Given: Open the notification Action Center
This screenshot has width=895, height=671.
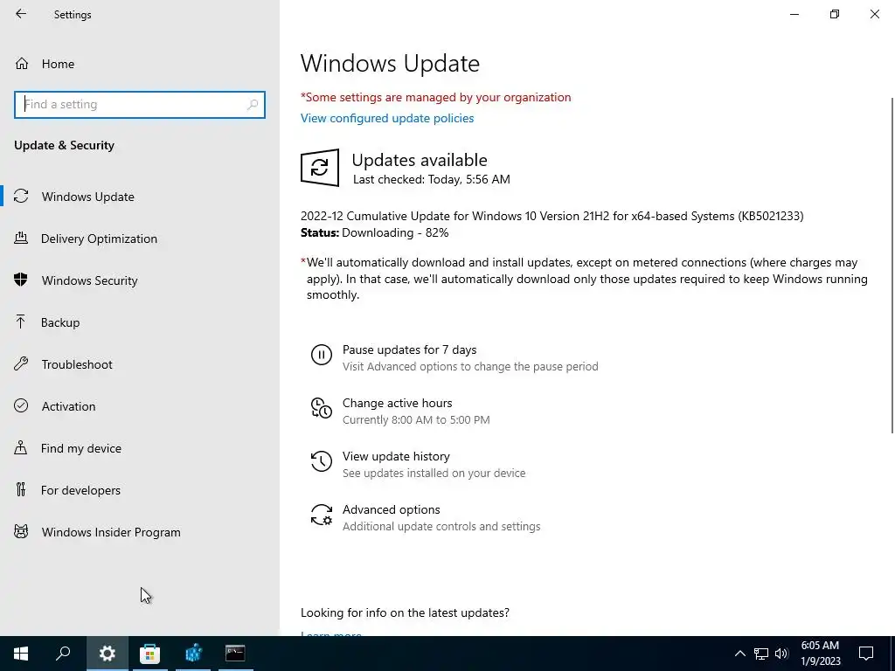Looking at the screenshot, I should coord(866,654).
